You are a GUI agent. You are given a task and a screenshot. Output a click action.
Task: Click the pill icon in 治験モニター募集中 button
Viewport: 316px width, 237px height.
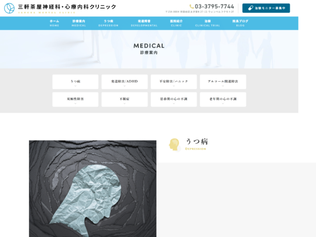[251, 8]
